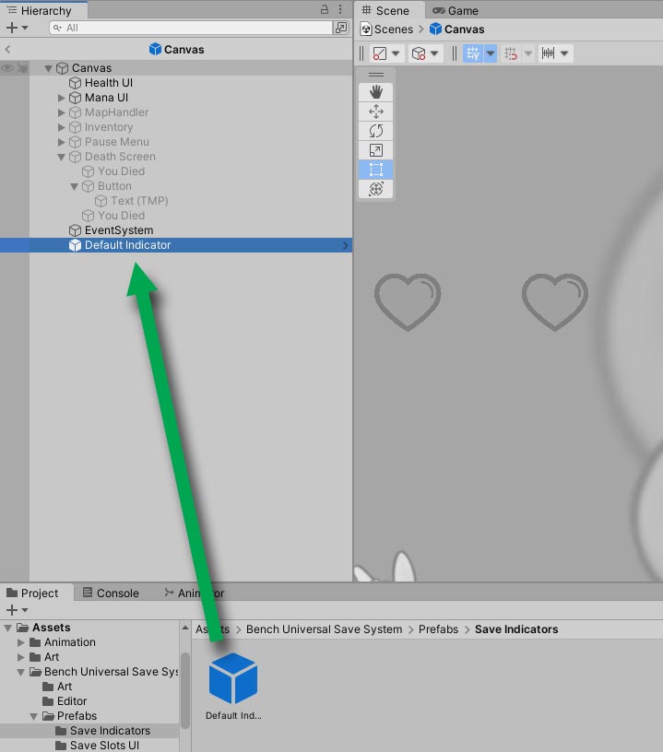Open the Project plus create menu
Screen dimensions: 663x752
coord(17,610)
